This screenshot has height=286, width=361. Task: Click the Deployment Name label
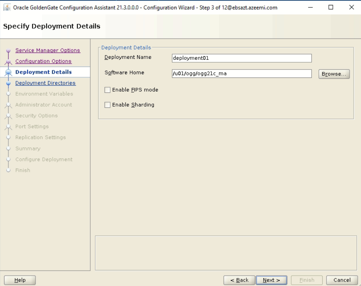128,57
